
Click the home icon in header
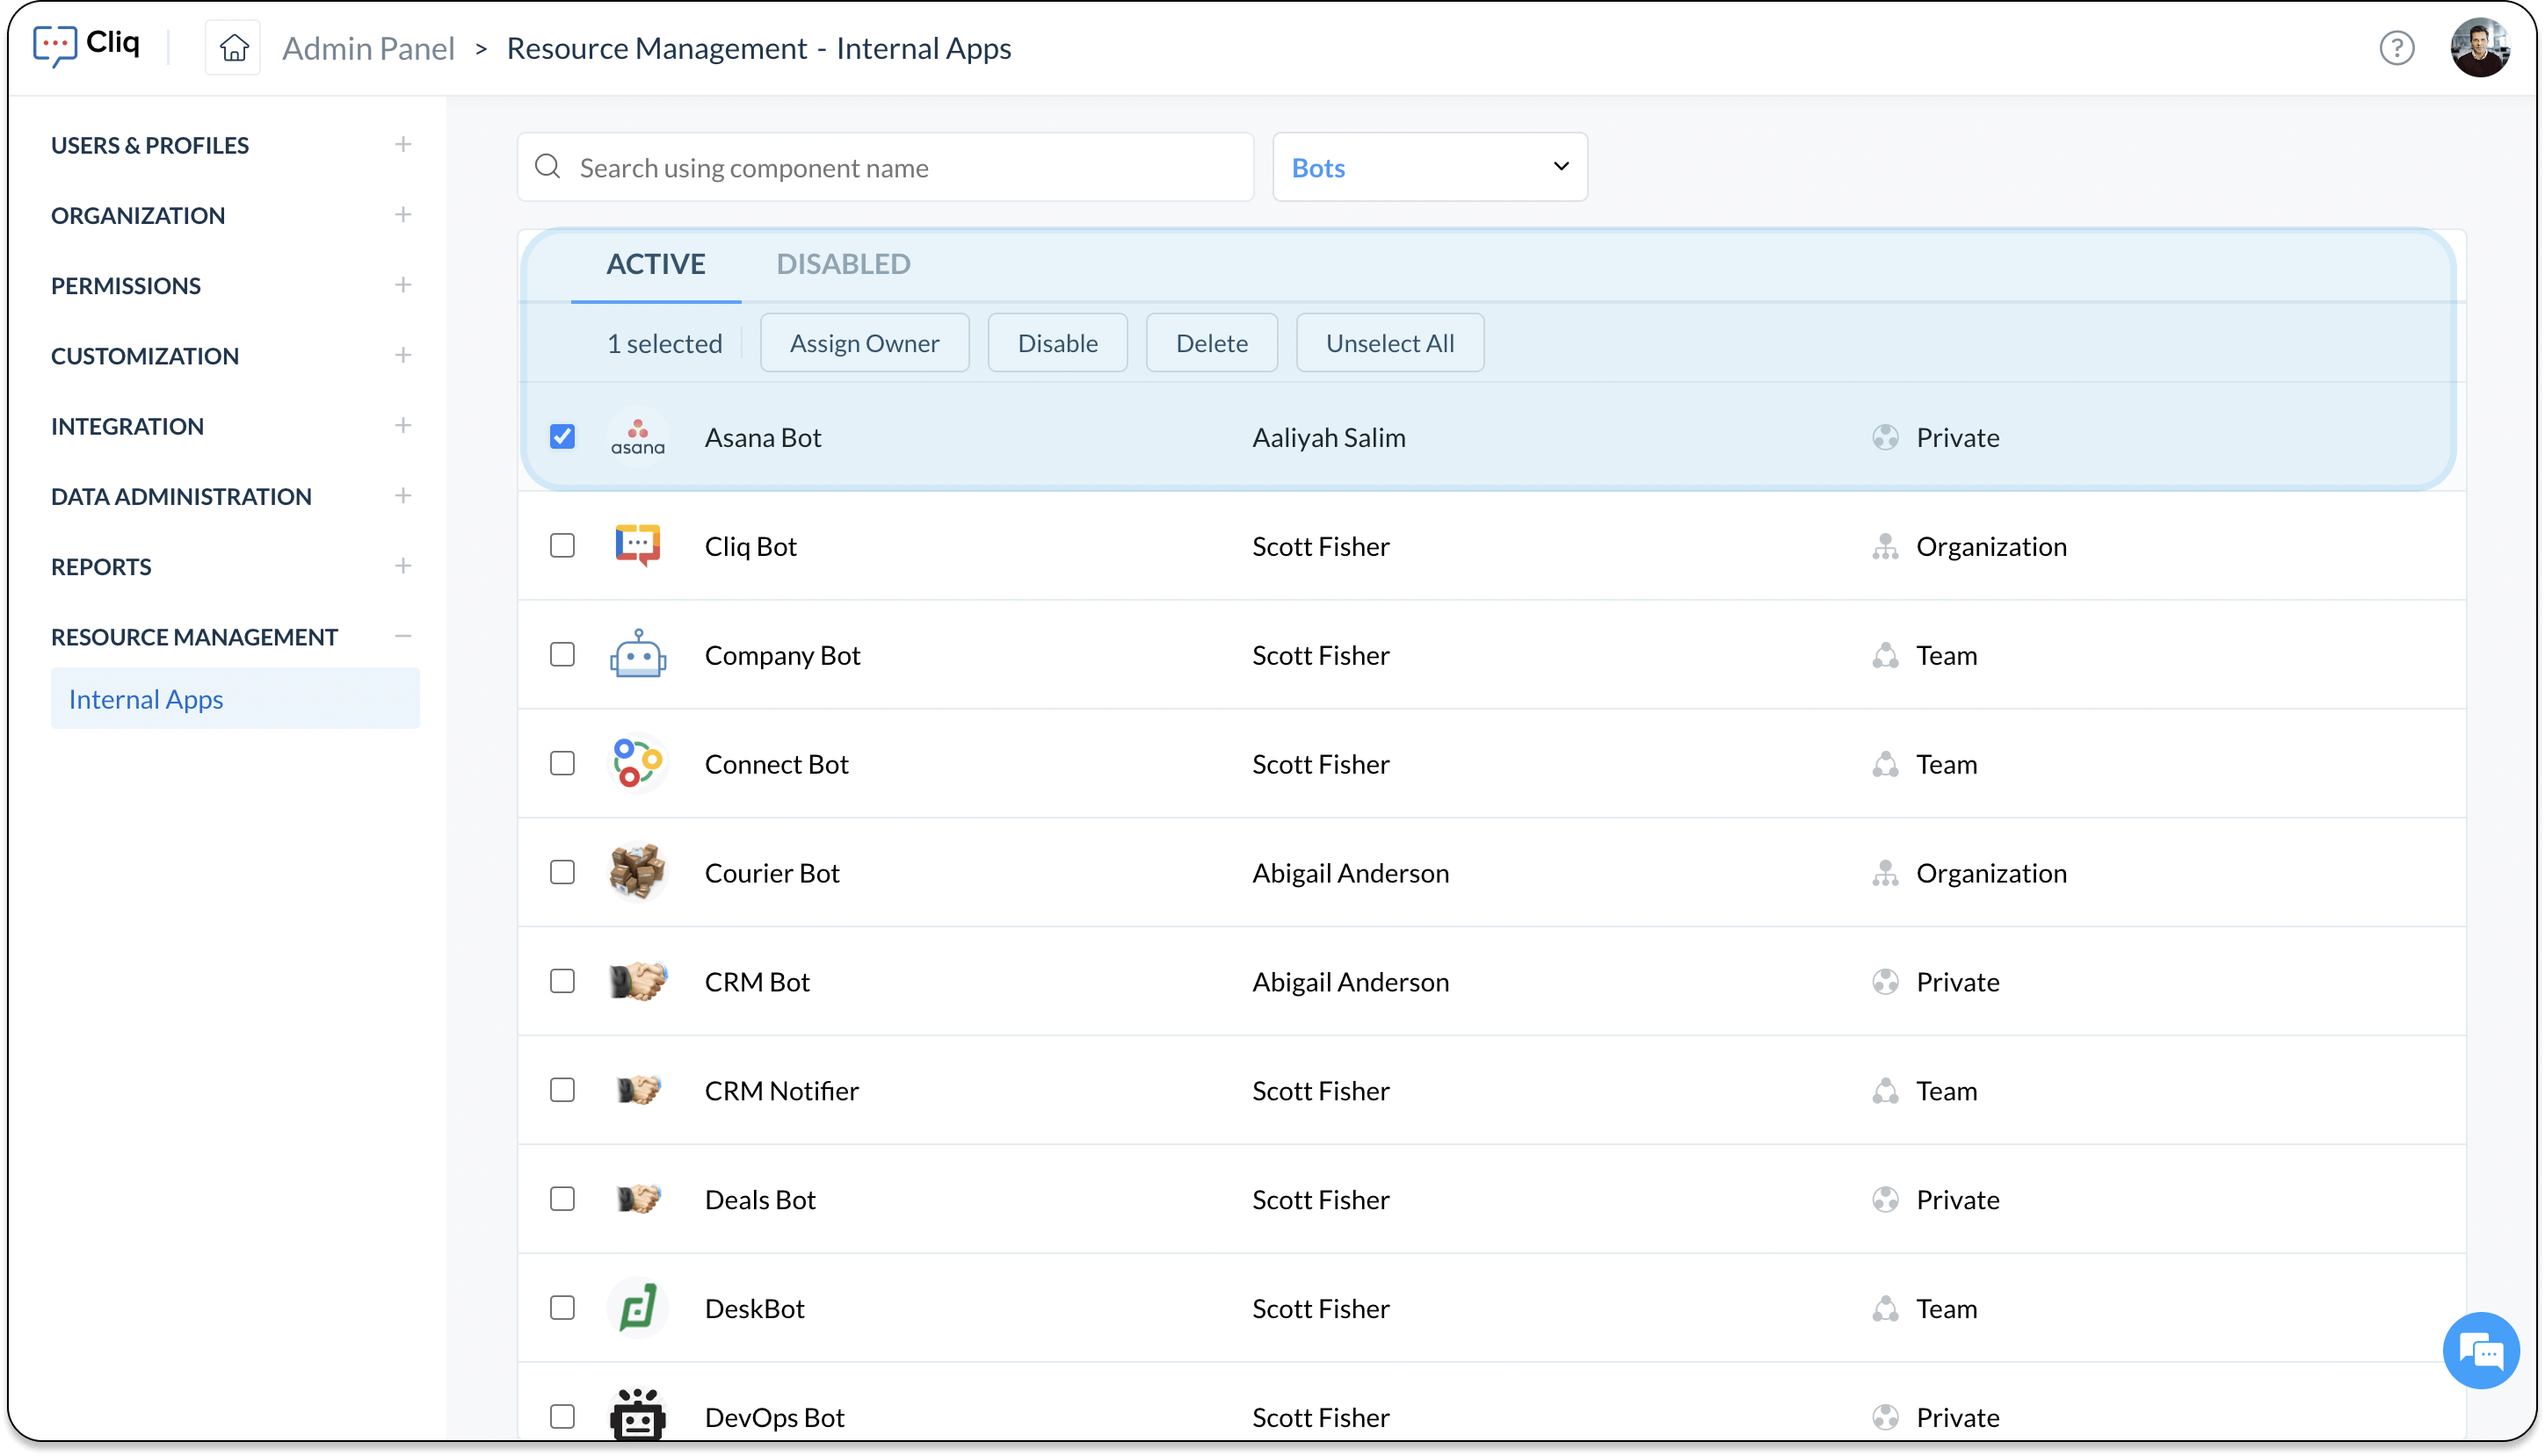click(x=233, y=48)
